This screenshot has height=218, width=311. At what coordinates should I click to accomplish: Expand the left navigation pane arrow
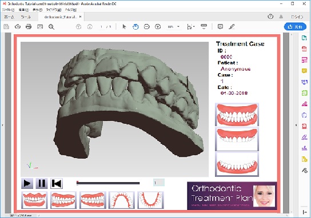pos(2,125)
